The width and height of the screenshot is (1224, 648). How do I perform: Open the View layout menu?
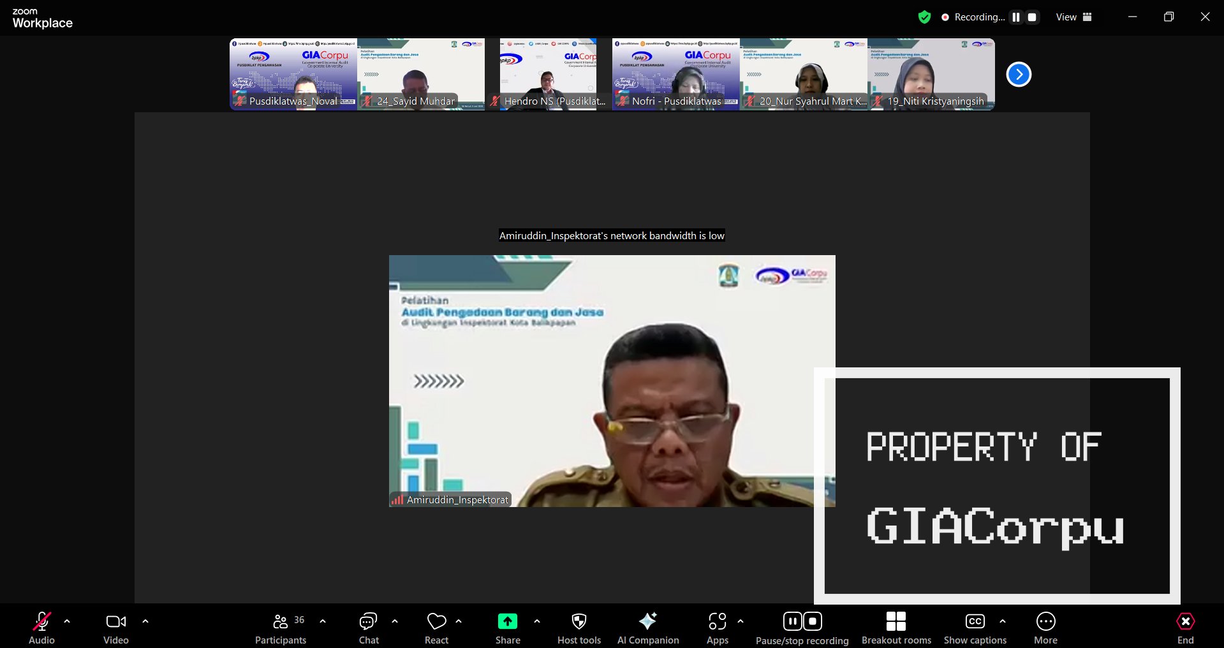[x=1073, y=17]
